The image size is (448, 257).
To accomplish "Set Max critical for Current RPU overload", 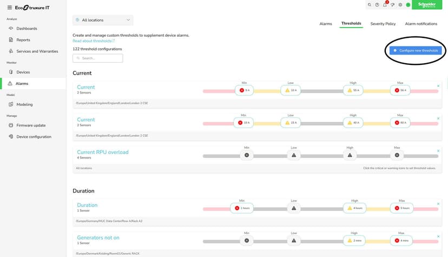I will pyautogui.click(x=397, y=155).
